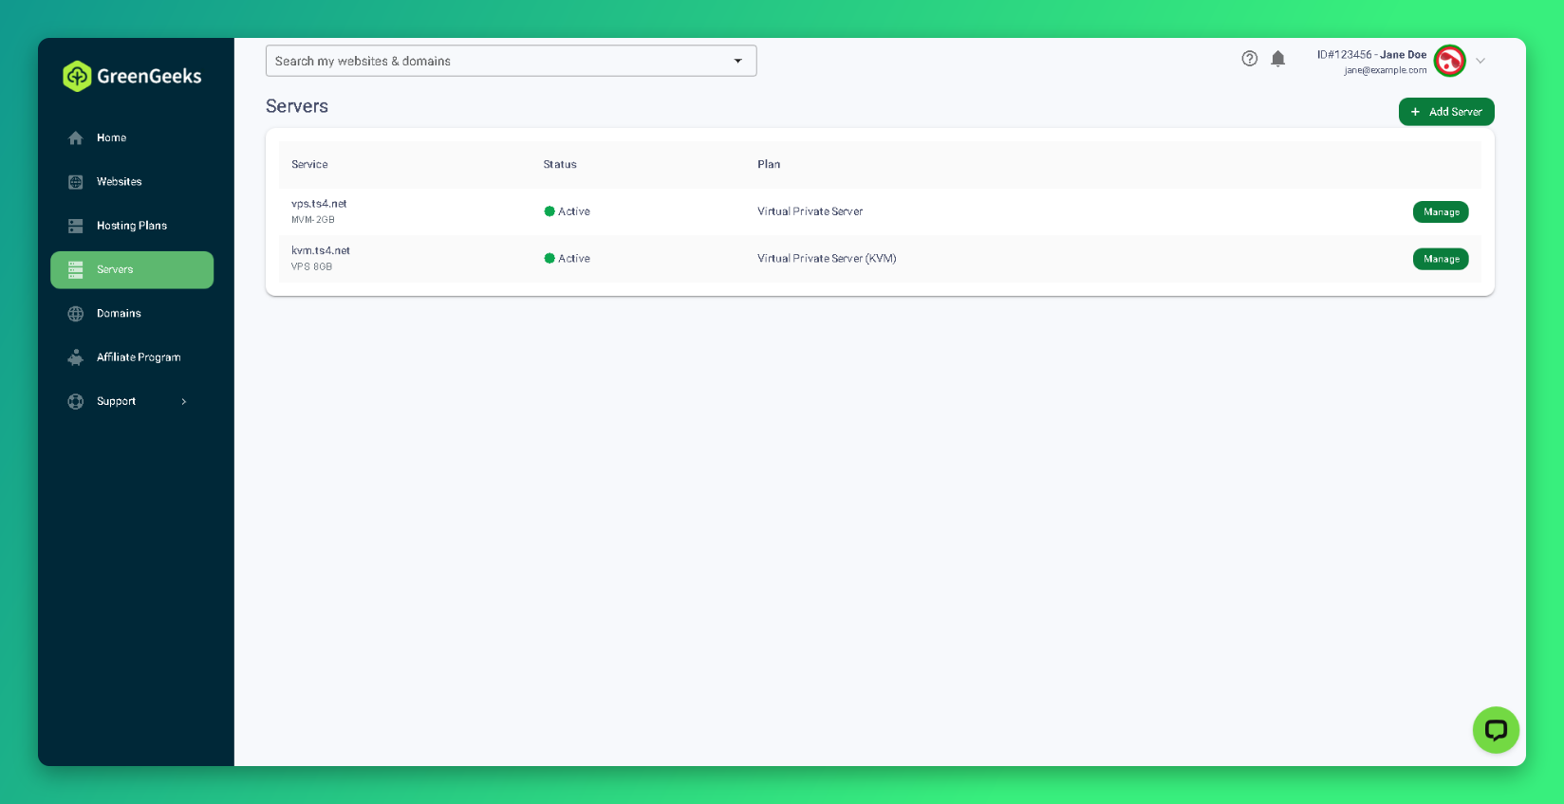This screenshot has height=804, width=1564.
Task: Go to Home in sidebar
Action: (132, 137)
